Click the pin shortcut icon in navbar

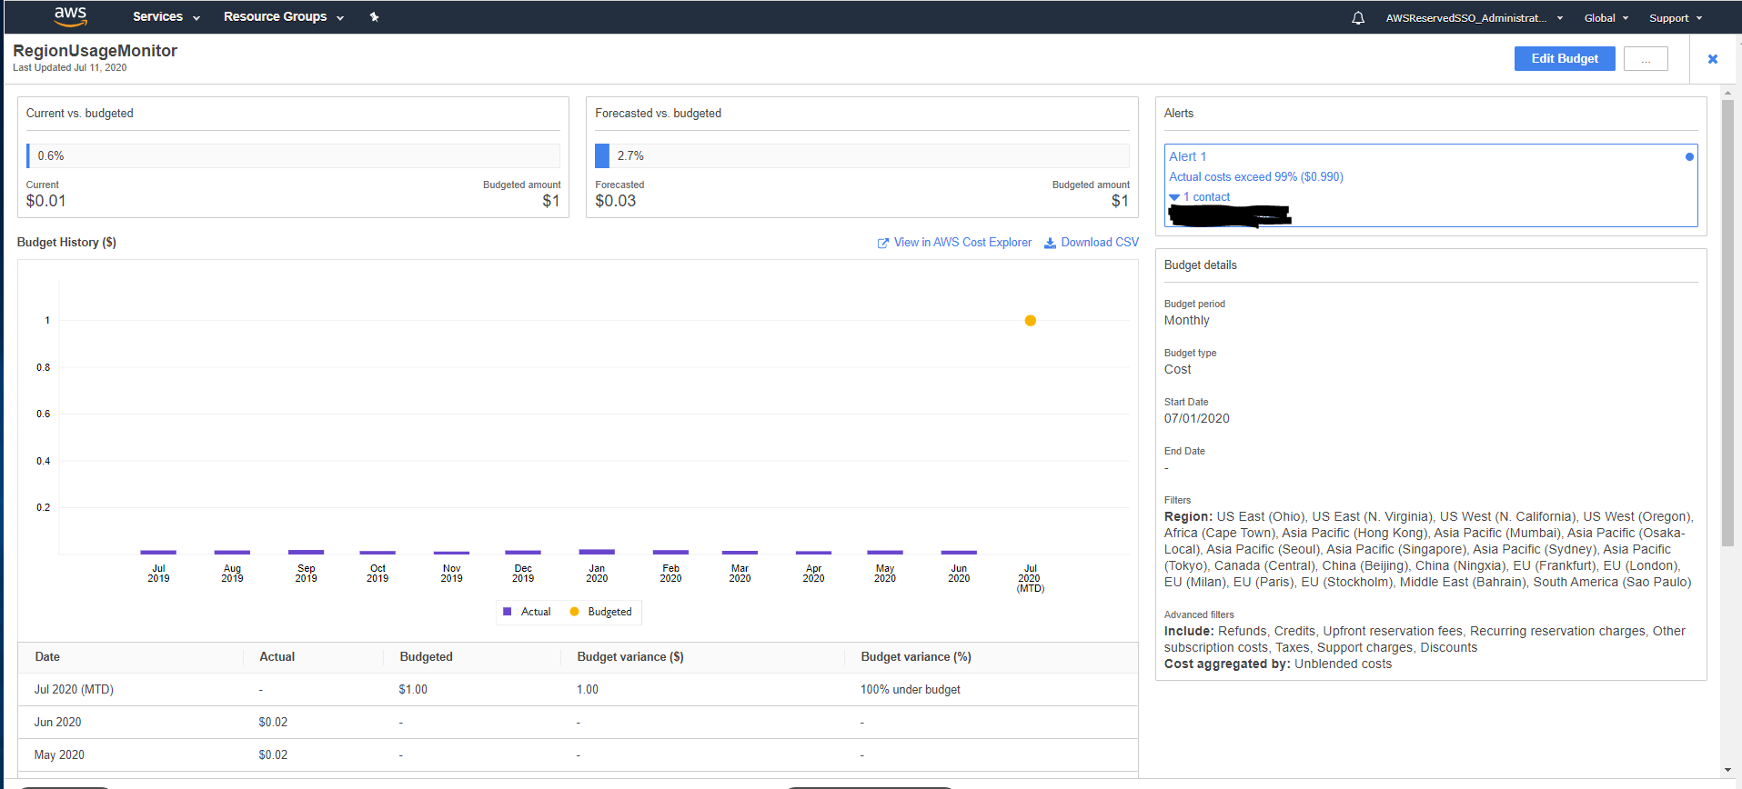pyautogui.click(x=374, y=17)
